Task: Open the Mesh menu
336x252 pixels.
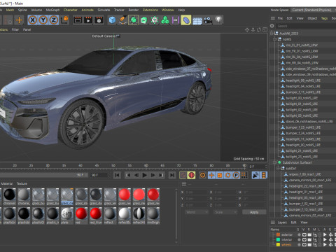Action: (10, 10)
